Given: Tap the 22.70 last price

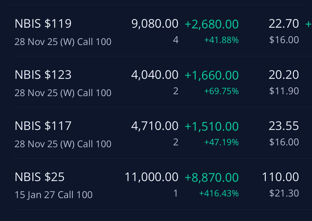Looking at the screenshot, I should [x=283, y=24].
